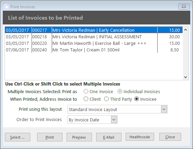
Task: Send invoices via E-Mail button
Action: (109, 137)
